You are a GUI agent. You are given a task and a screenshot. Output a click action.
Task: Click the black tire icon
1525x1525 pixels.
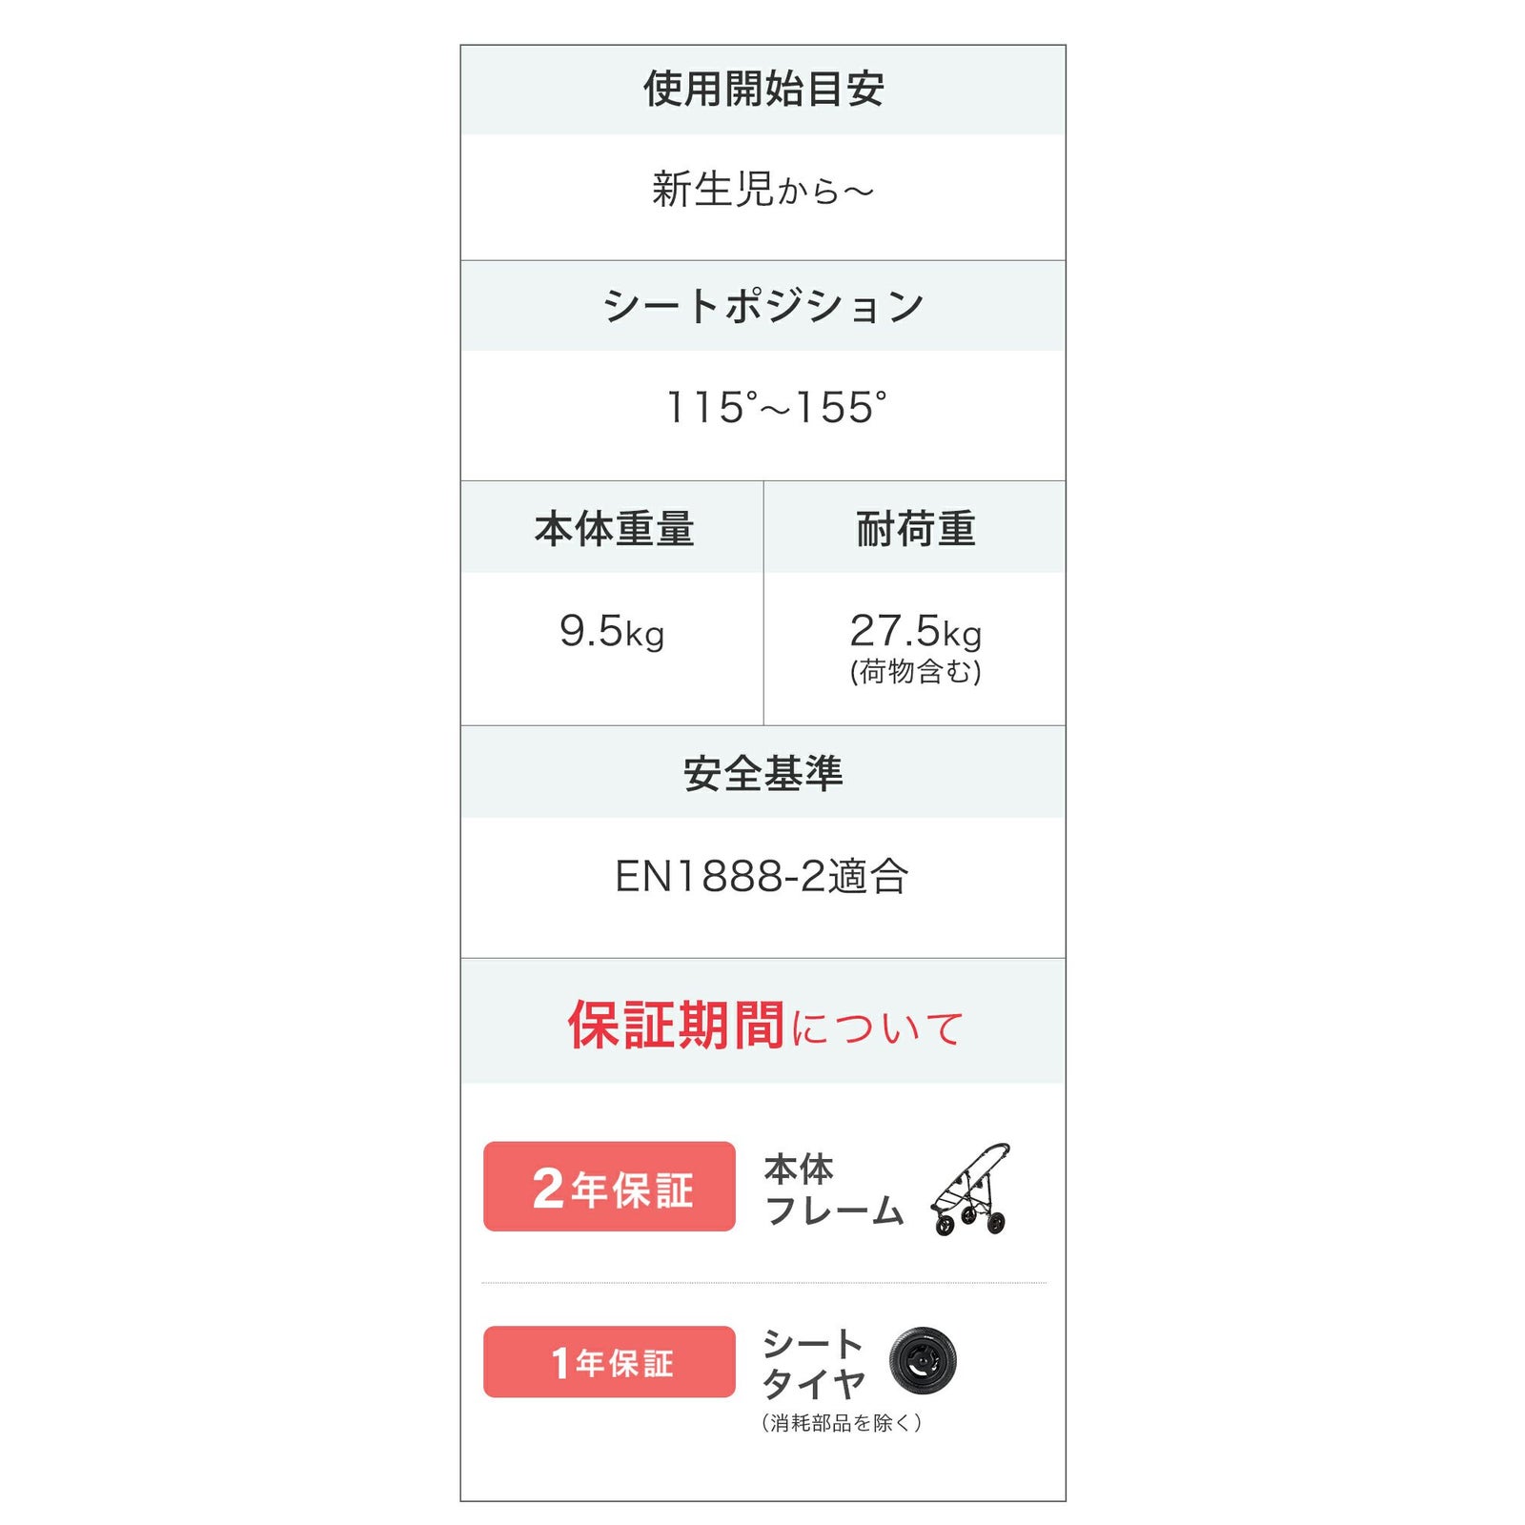coord(922,1360)
